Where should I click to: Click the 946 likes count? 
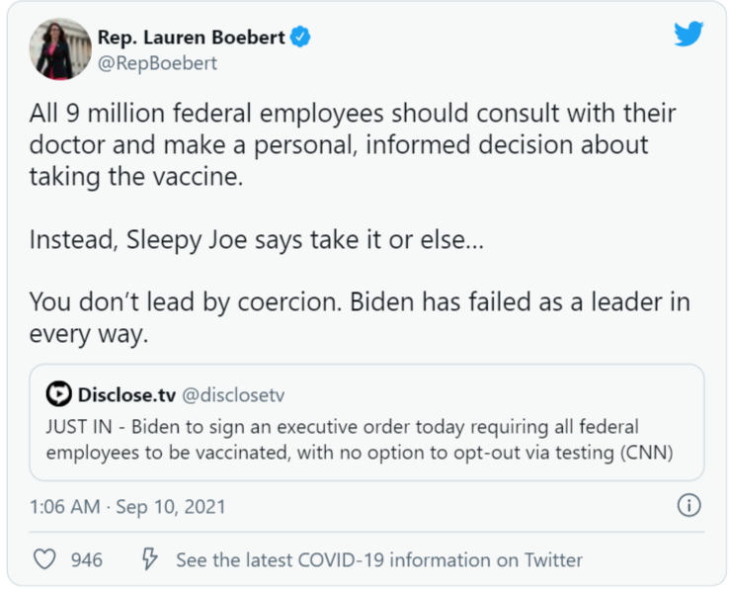(87, 559)
